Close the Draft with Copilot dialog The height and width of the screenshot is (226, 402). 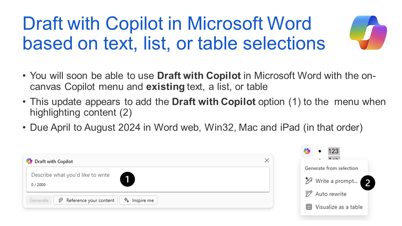[267, 160]
